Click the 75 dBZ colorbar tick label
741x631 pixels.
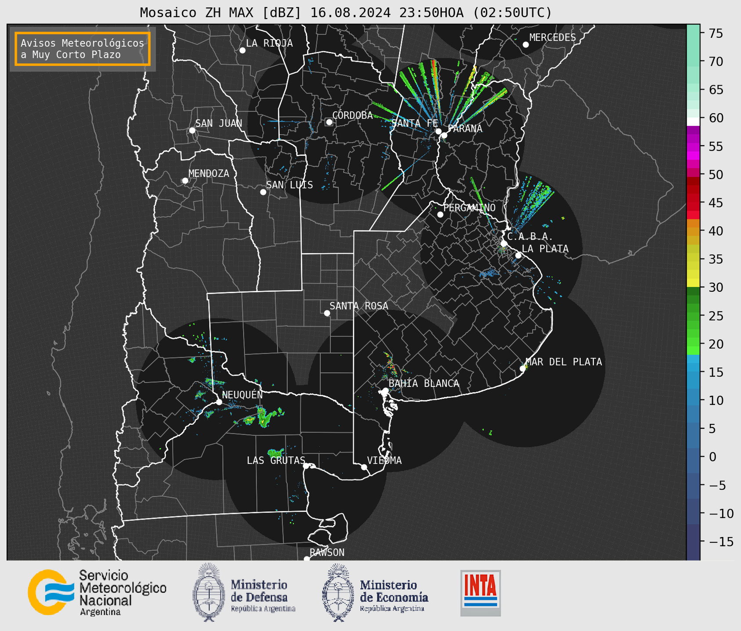point(716,34)
